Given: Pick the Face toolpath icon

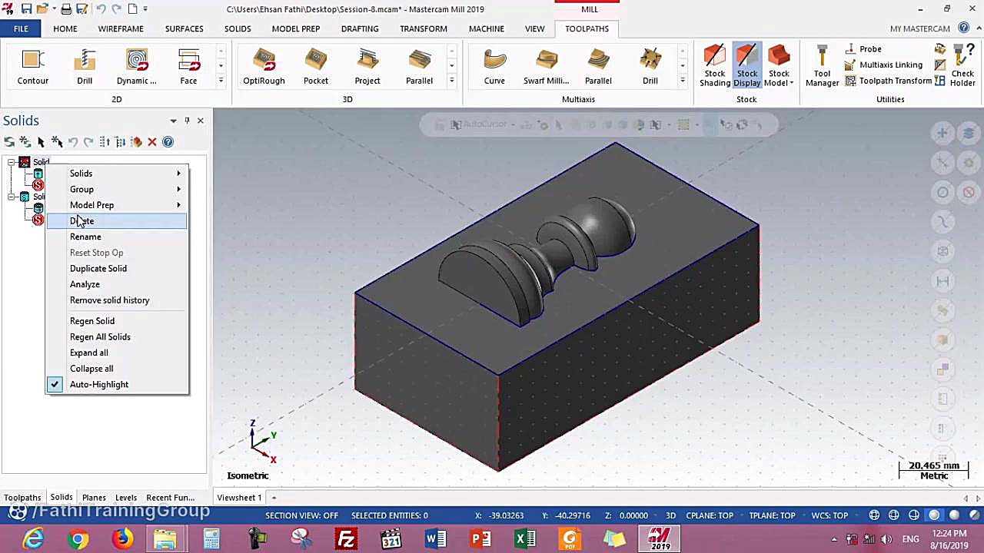Looking at the screenshot, I should (x=188, y=67).
